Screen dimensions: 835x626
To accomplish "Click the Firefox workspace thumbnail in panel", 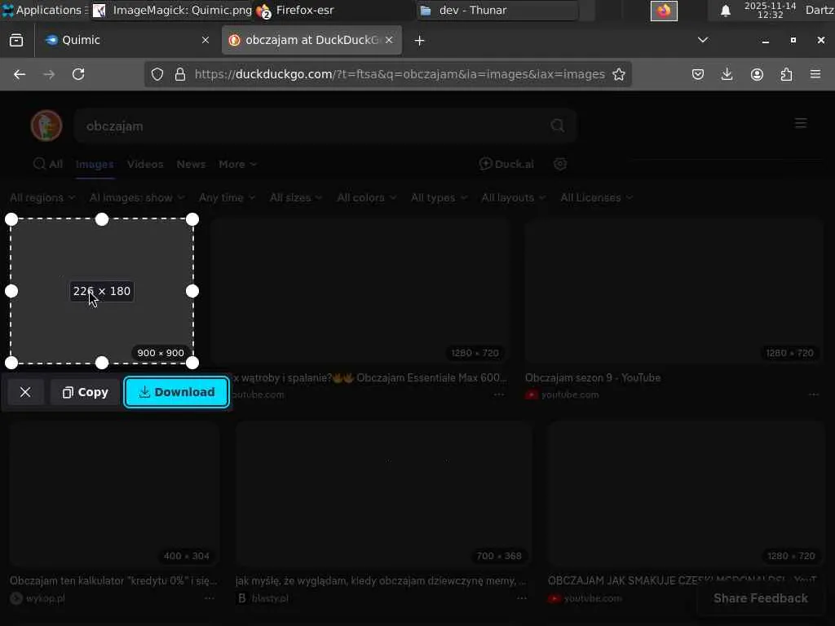I will click(x=664, y=11).
